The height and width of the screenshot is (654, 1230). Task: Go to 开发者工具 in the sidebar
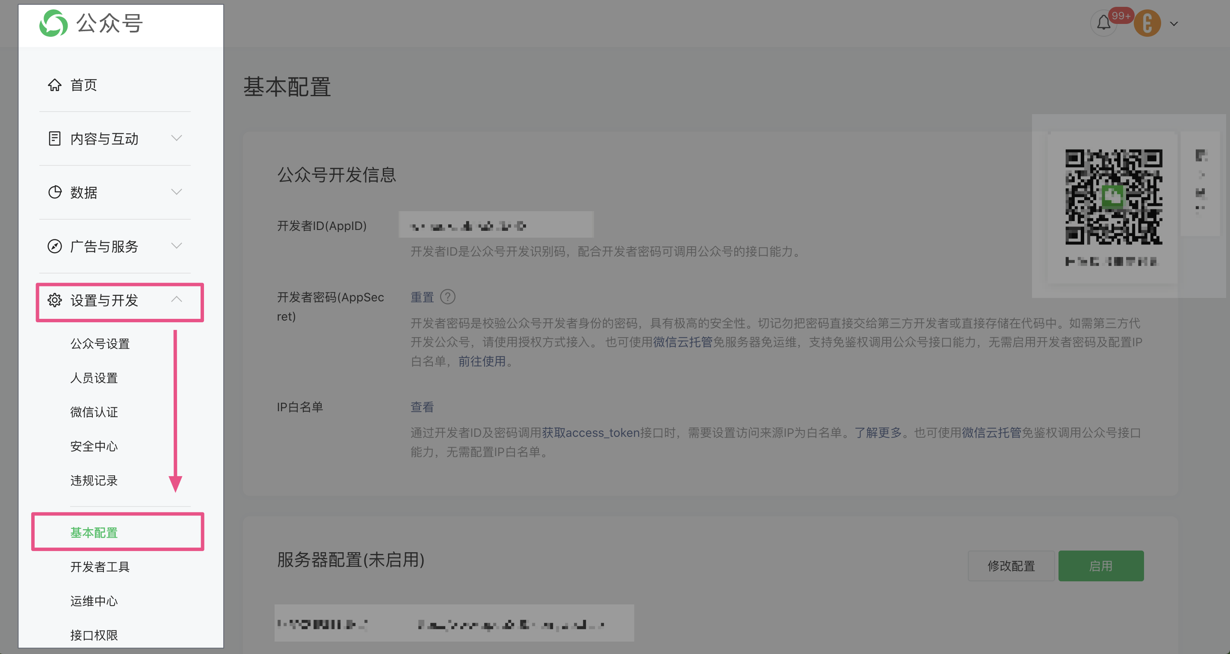(100, 567)
